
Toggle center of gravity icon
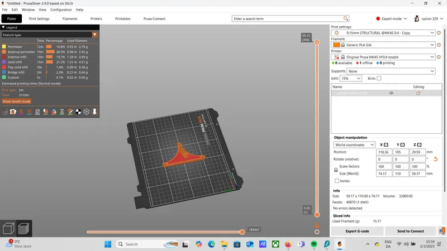point(78,112)
